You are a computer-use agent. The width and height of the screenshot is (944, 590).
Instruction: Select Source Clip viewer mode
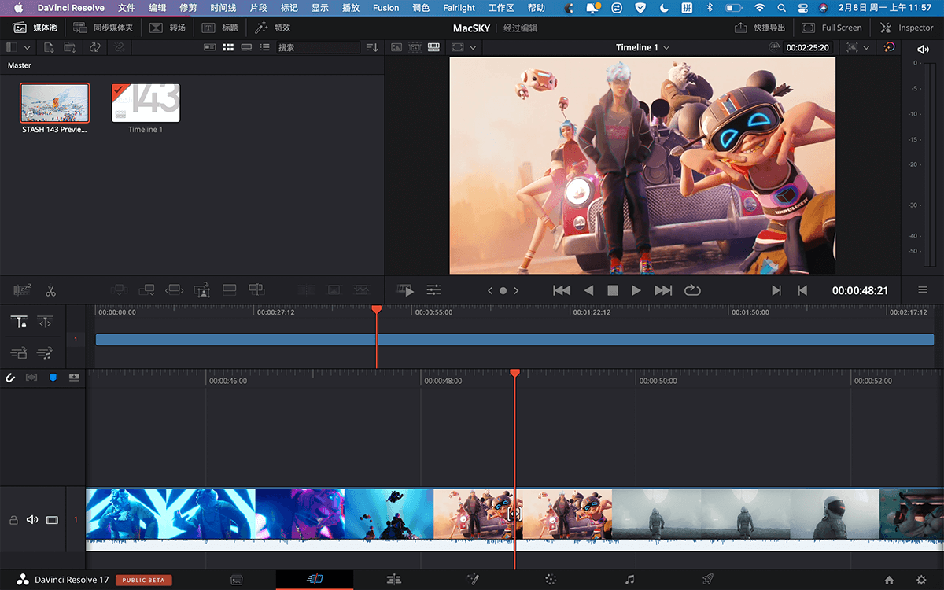(x=396, y=47)
